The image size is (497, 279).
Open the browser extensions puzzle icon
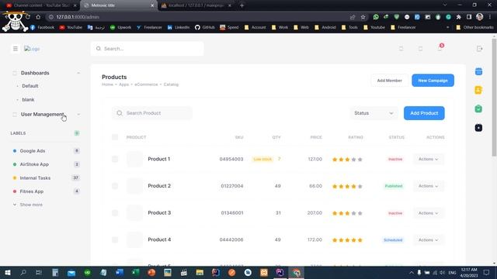coord(459,17)
